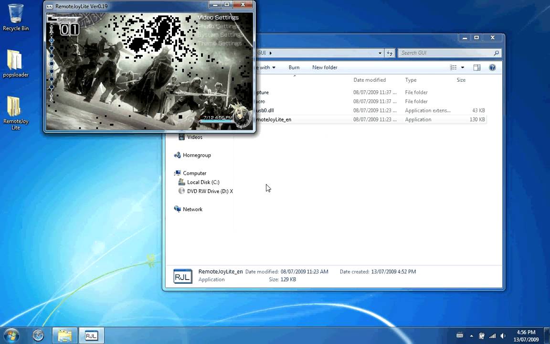Click the search magnifier icon
The image size is (550, 344).
coord(496,53)
